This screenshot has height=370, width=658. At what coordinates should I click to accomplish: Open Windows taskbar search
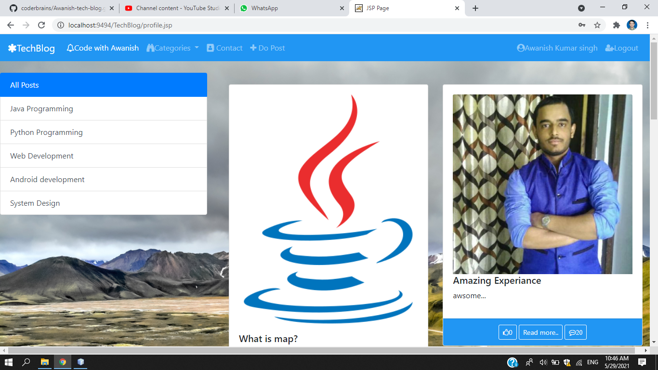pyautogui.click(x=27, y=362)
